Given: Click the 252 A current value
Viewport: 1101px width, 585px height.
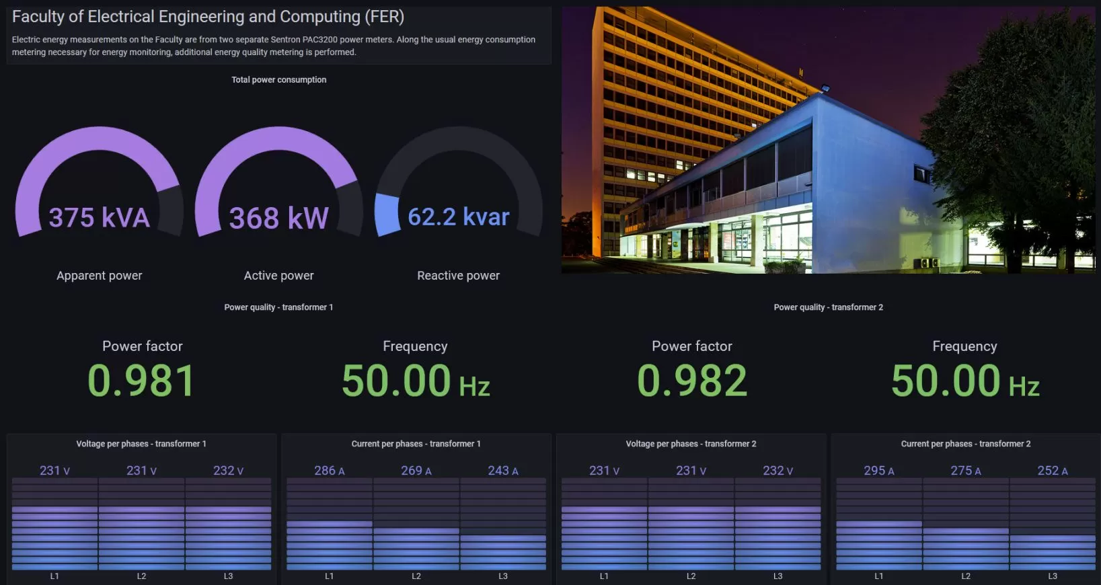Looking at the screenshot, I should (x=1053, y=471).
